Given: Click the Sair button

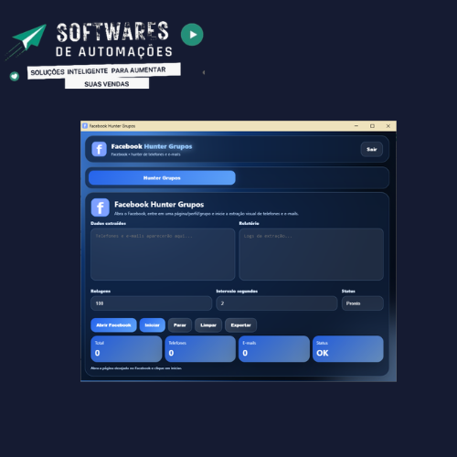Looking at the screenshot, I should [372, 149].
